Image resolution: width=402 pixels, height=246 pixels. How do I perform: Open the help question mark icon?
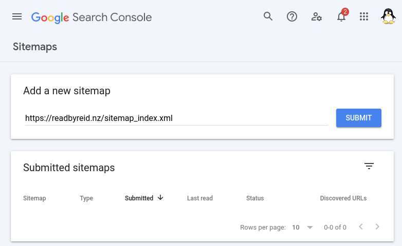292,17
